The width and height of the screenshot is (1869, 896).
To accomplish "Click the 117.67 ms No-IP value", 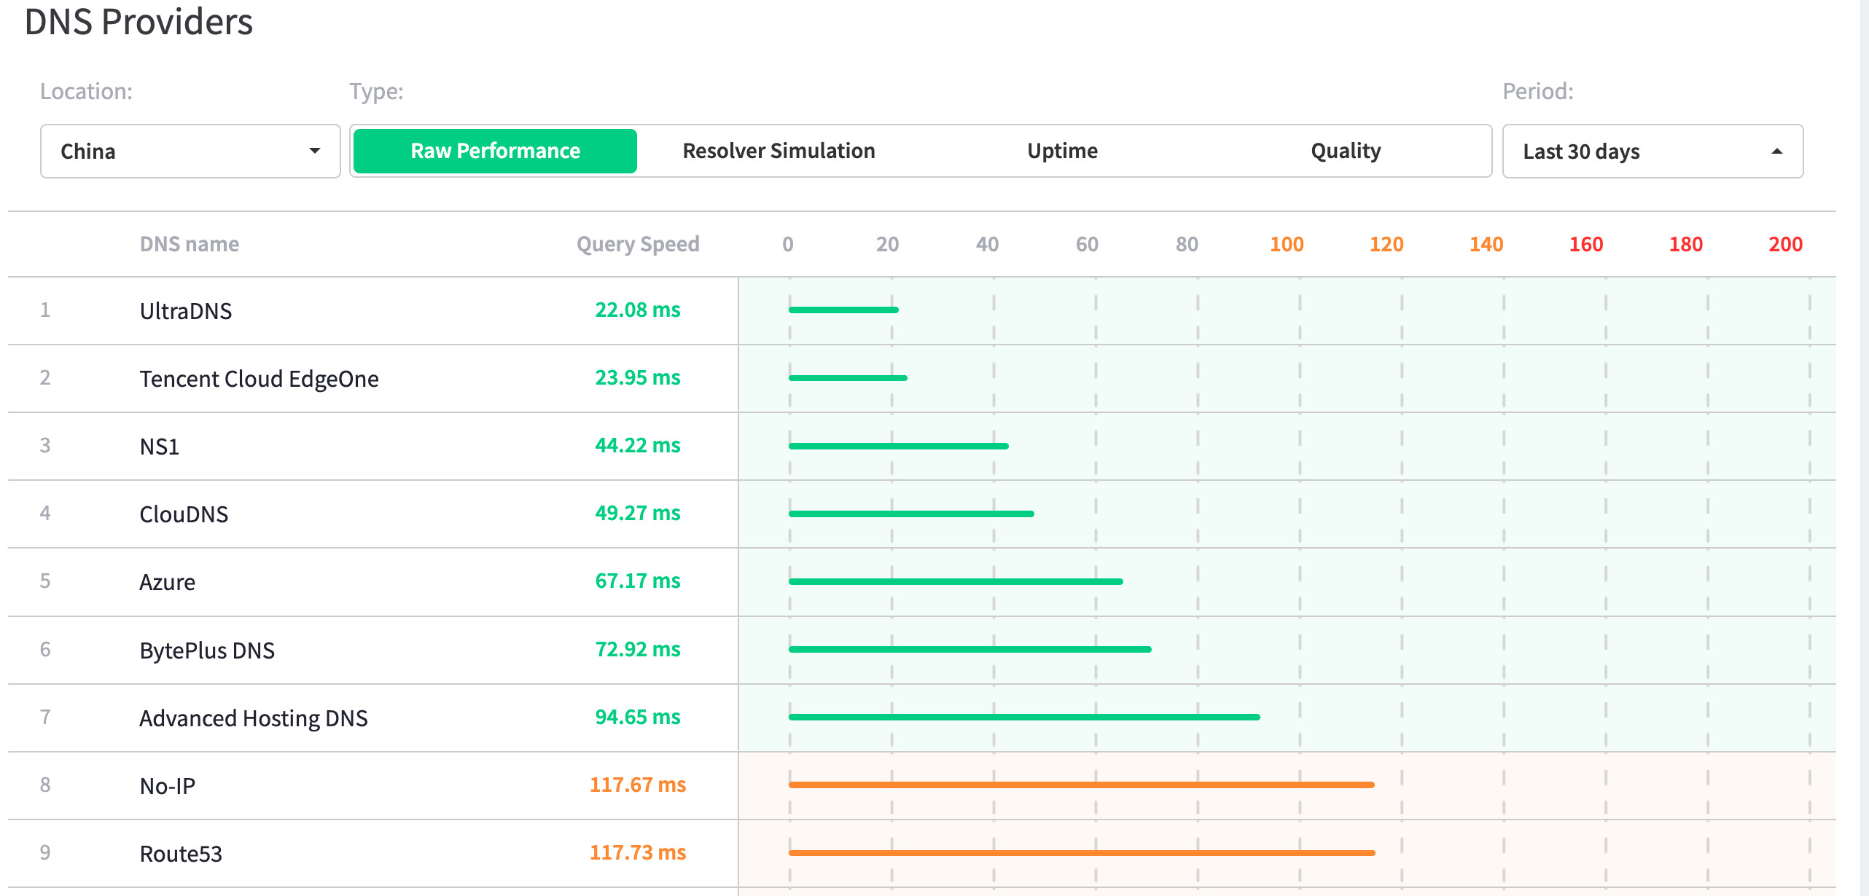I will 637,785.
